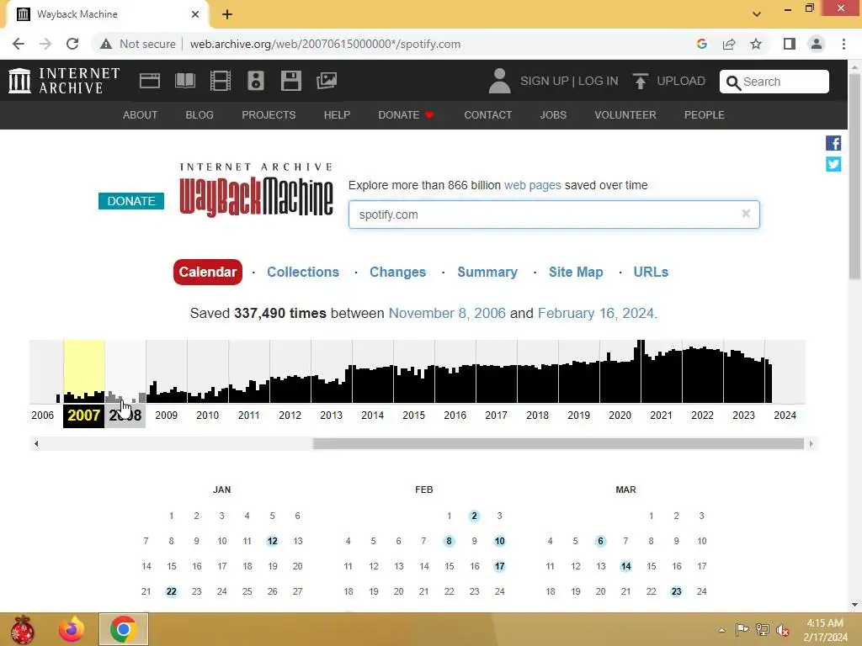
Task: Click the teal DONATE button
Action: (x=130, y=201)
